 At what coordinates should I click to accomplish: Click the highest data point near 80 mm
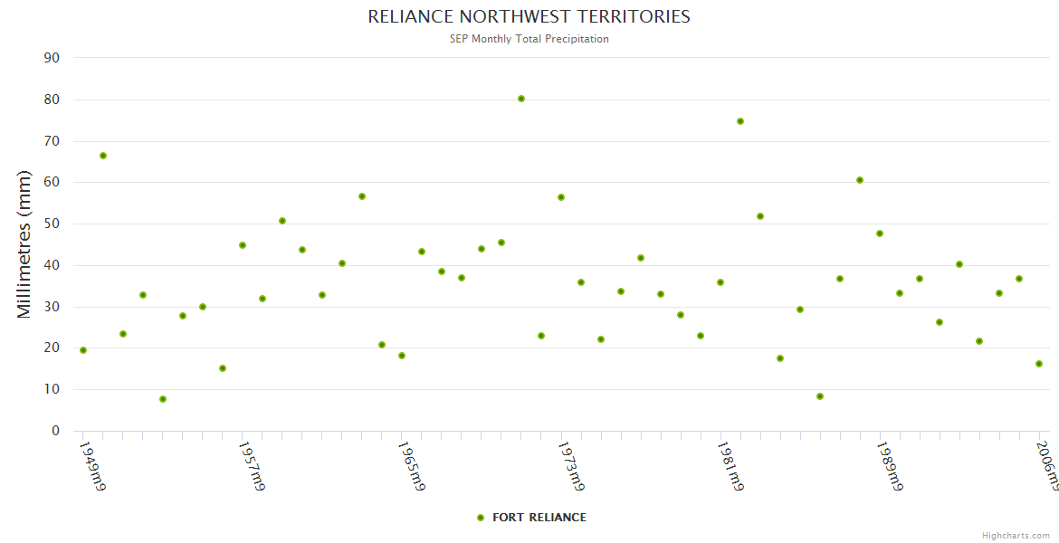click(521, 99)
